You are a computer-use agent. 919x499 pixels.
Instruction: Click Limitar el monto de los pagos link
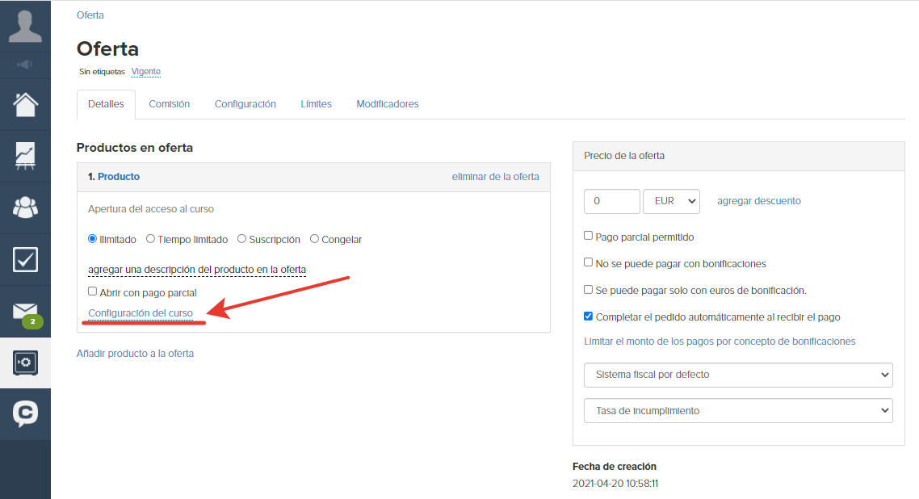[720, 342]
